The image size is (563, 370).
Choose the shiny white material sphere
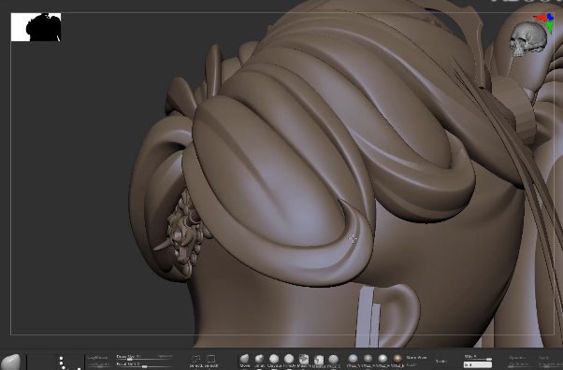383,359
